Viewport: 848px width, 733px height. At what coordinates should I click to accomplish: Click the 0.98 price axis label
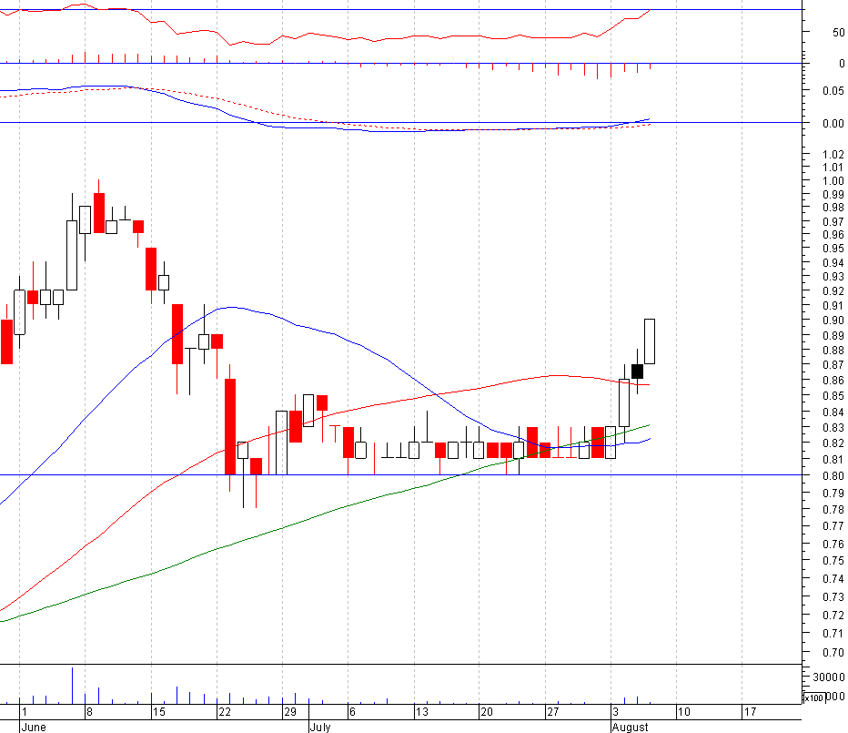click(833, 208)
